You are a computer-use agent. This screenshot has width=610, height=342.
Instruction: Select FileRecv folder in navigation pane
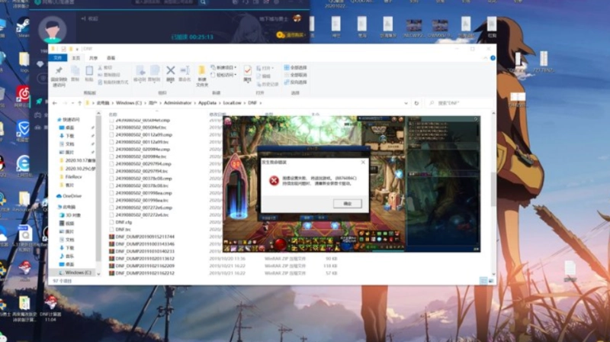pos(71,177)
